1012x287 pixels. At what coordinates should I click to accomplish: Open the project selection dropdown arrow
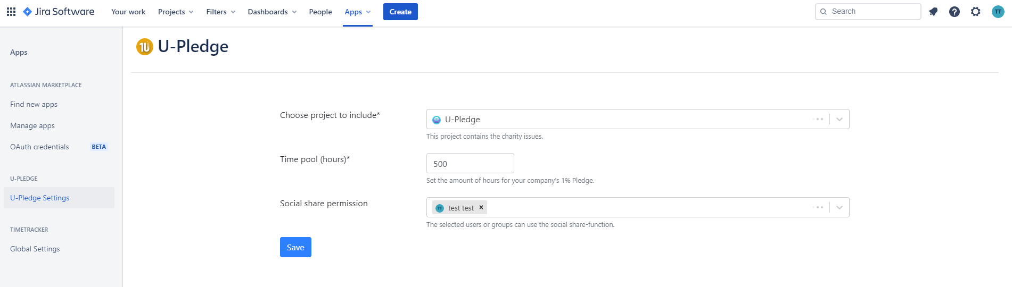(x=840, y=120)
